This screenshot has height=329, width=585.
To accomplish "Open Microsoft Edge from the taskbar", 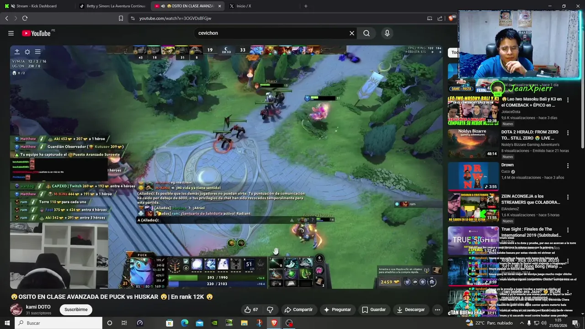I will coord(184,323).
